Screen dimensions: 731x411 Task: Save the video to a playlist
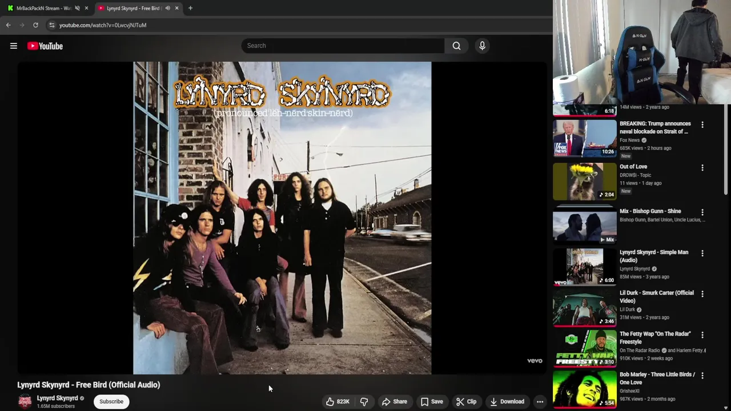pyautogui.click(x=432, y=402)
